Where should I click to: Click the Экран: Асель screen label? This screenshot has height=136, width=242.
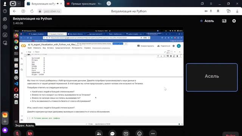(24, 125)
